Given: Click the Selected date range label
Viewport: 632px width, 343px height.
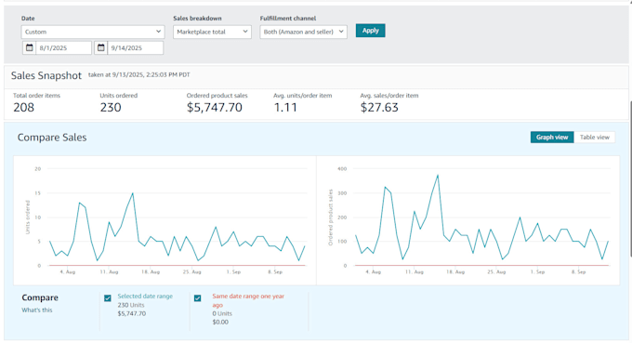Looking at the screenshot, I should tap(145, 296).
